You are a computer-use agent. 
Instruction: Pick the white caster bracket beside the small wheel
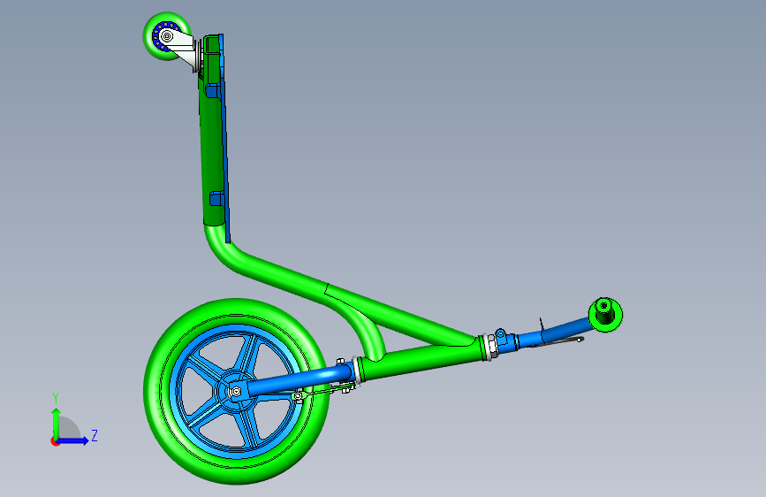[x=185, y=49]
